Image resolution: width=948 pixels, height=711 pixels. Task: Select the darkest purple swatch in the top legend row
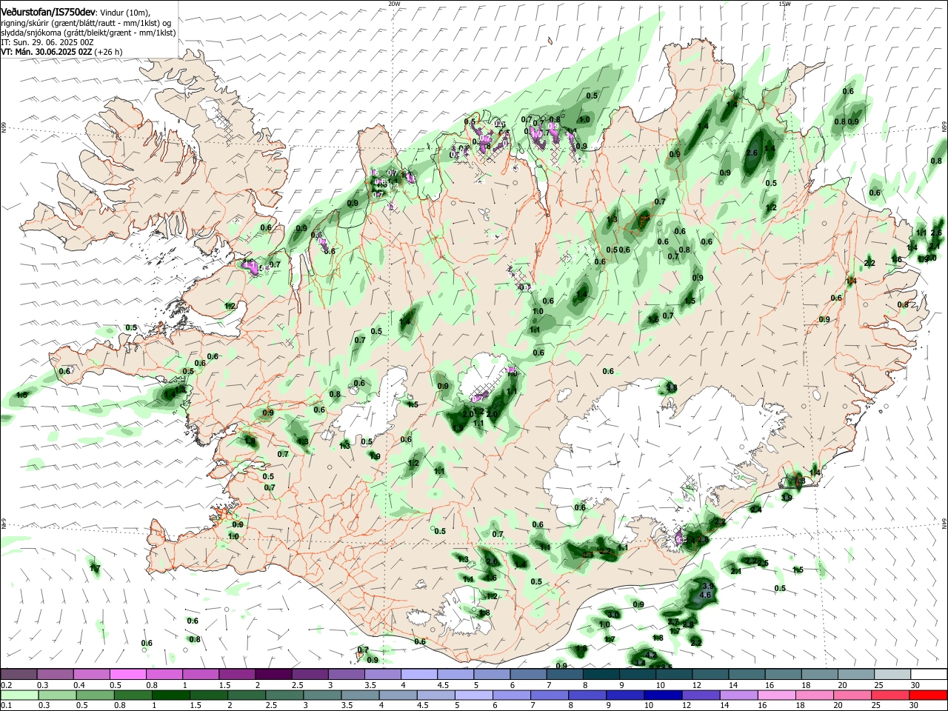tap(273, 674)
